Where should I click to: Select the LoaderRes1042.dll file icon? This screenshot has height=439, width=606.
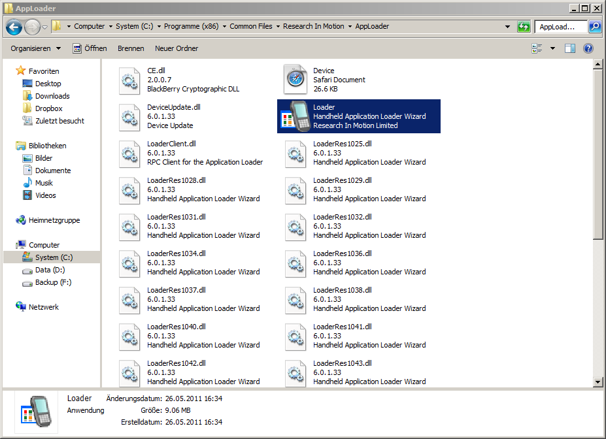click(x=129, y=373)
